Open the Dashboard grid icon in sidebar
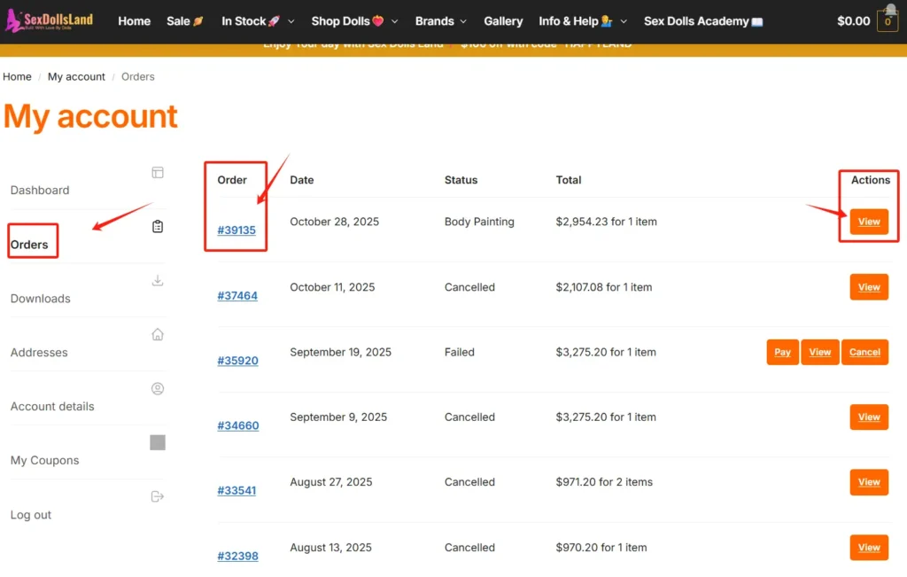907x577 pixels. coord(158,173)
